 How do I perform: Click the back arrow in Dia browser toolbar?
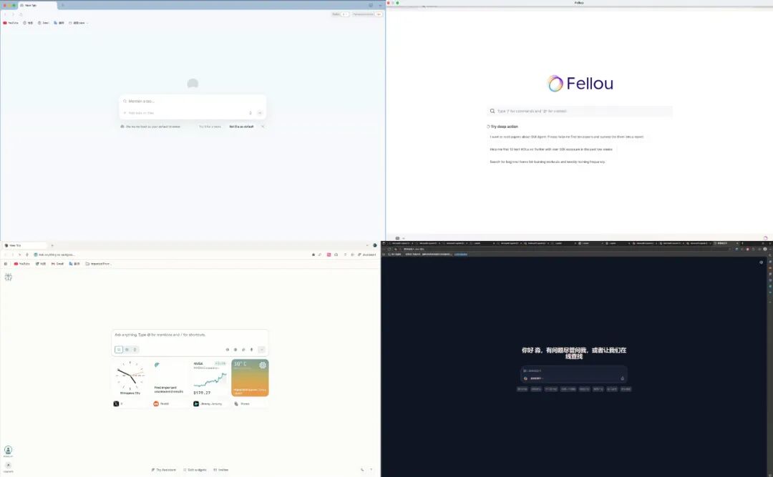pyautogui.click(x=5, y=14)
